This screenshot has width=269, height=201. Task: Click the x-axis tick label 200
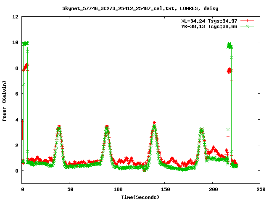point(213,189)
